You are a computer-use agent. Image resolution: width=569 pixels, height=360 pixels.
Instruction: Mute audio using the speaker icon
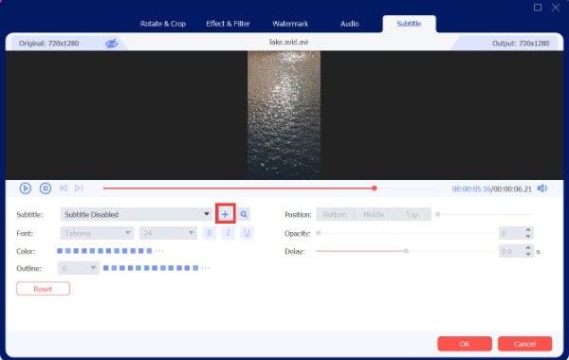click(542, 189)
